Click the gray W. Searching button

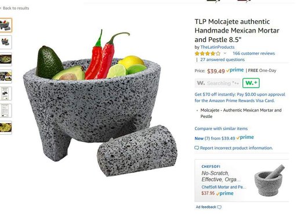[218, 83]
